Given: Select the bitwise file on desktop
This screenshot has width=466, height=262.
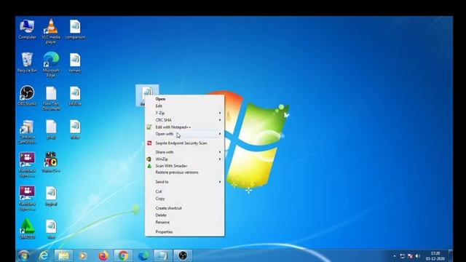Looking at the screenshot, I should click(75, 96).
